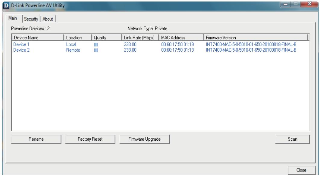This screenshot has height=176, width=320.
Task: Close the window with title bar X
Action: click(x=309, y=4)
